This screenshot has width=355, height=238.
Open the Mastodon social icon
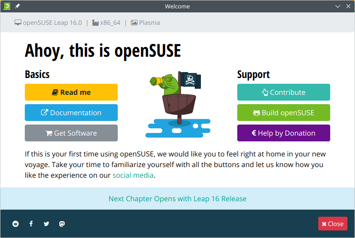(x=62, y=224)
